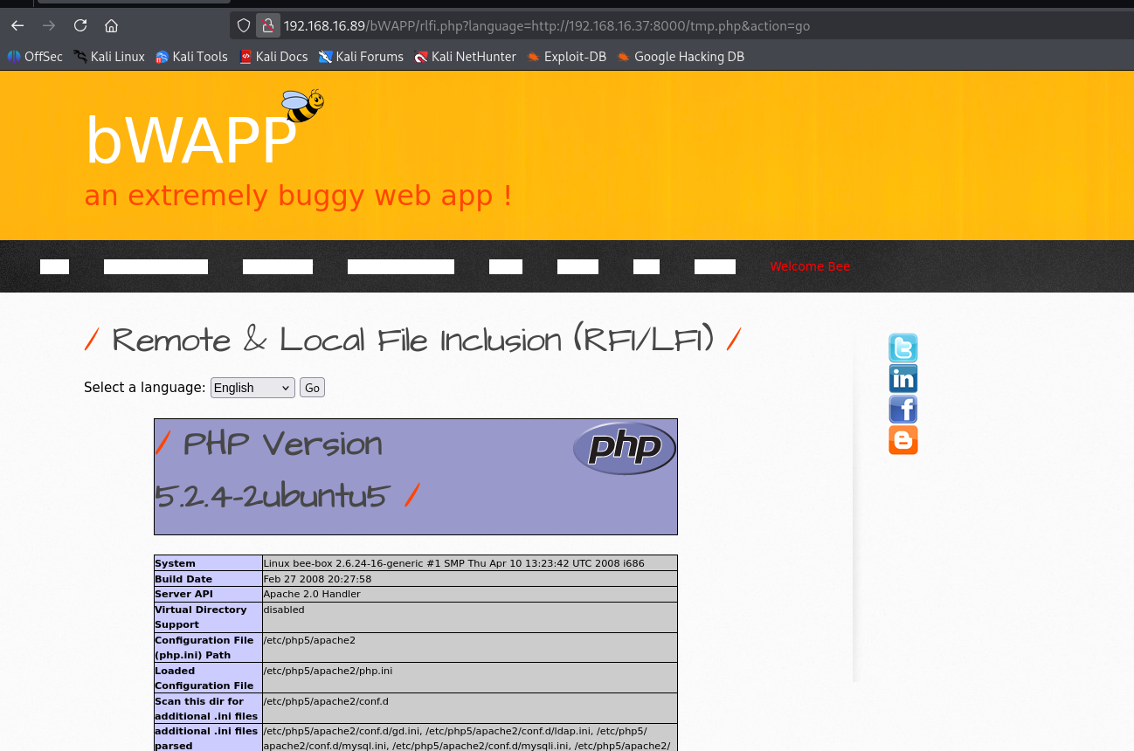The width and height of the screenshot is (1134, 751).
Task: Click the Welcome Bee text
Action: click(x=810, y=266)
